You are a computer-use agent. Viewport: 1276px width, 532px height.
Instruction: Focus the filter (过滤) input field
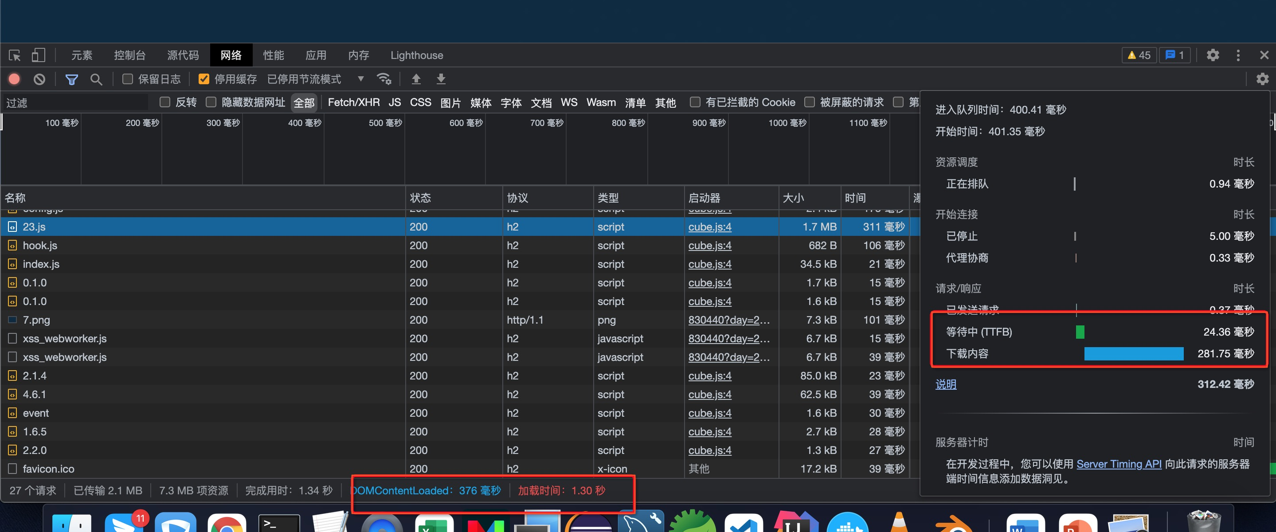pyautogui.click(x=76, y=102)
